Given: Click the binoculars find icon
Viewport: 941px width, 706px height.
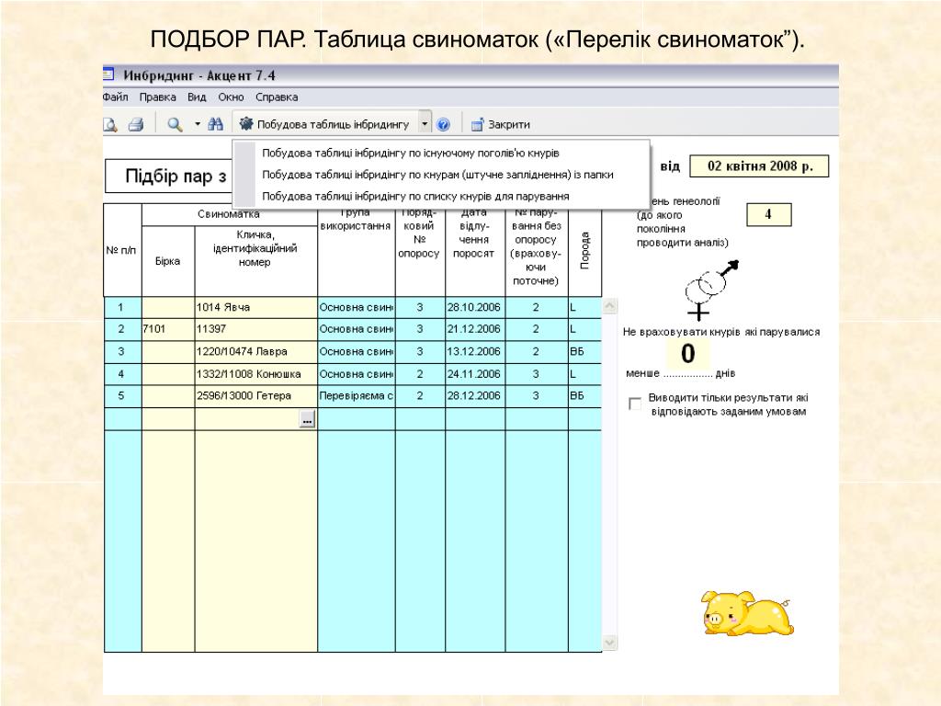Looking at the screenshot, I should click(215, 124).
